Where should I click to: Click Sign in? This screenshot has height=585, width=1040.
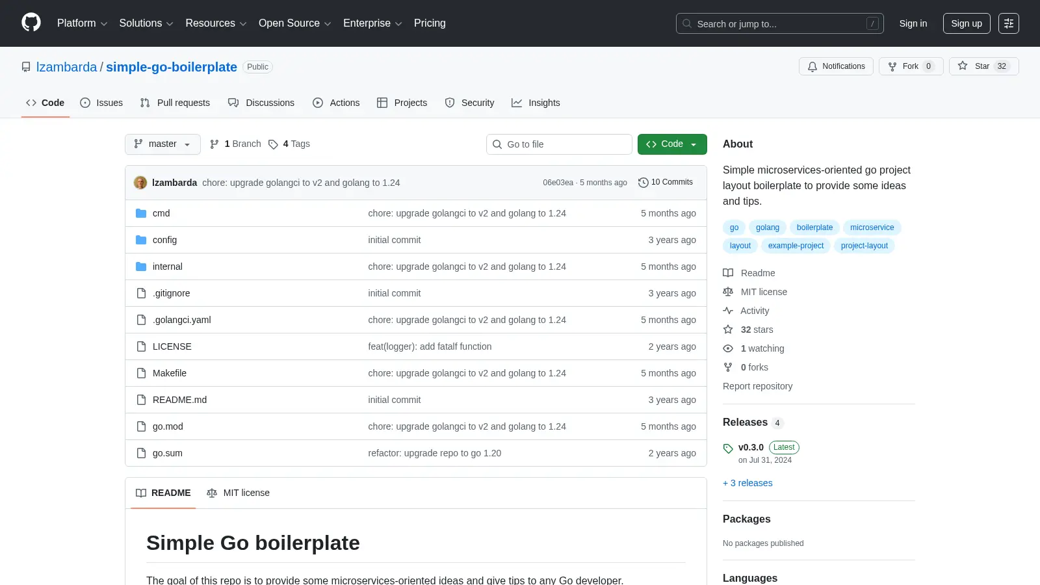913,23
